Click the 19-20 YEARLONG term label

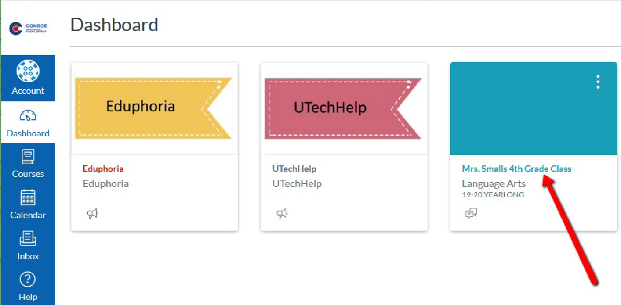[493, 195]
